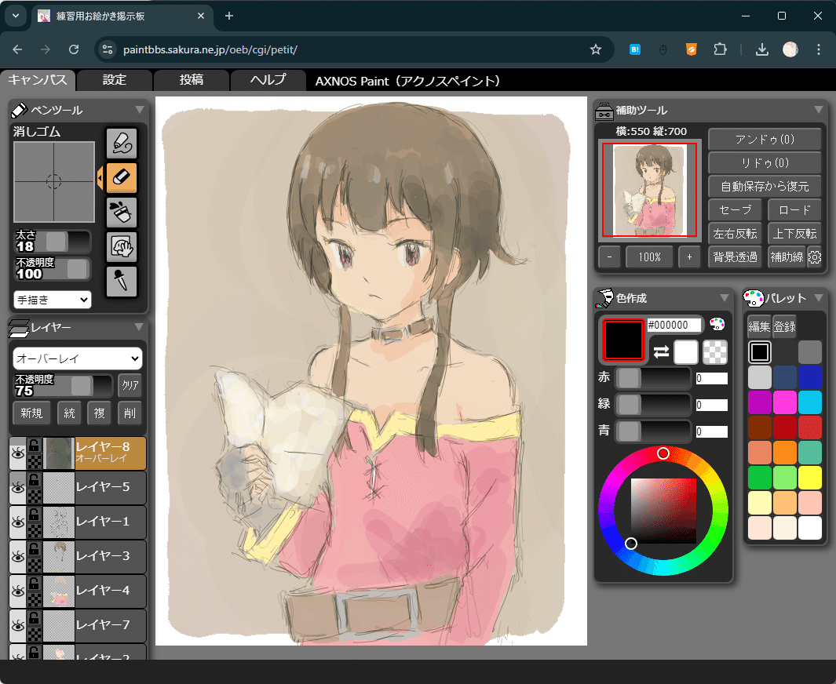Collapse the ペンツール panel
This screenshot has height=684, width=836.
point(140,110)
